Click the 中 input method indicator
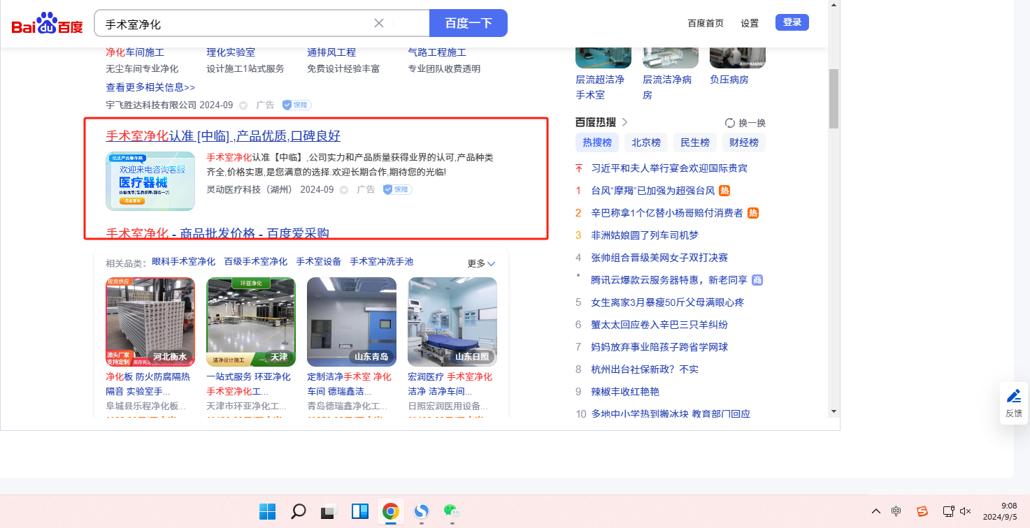Image resolution: width=1030 pixels, height=528 pixels. click(896, 511)
